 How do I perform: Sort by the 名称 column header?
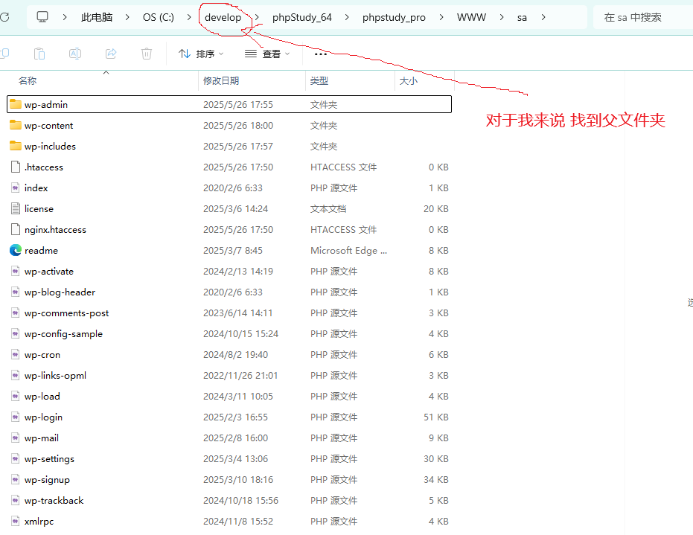click(28, 81)
